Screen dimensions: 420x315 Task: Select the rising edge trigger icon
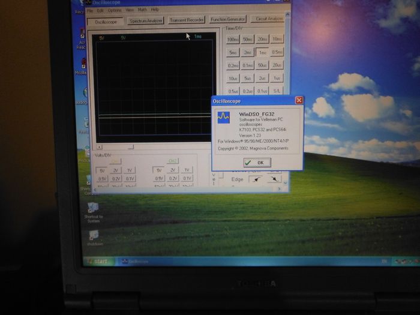(256, 179)
